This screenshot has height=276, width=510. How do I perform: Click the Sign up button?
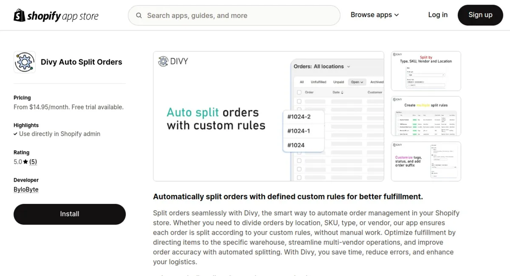(480, 15)
